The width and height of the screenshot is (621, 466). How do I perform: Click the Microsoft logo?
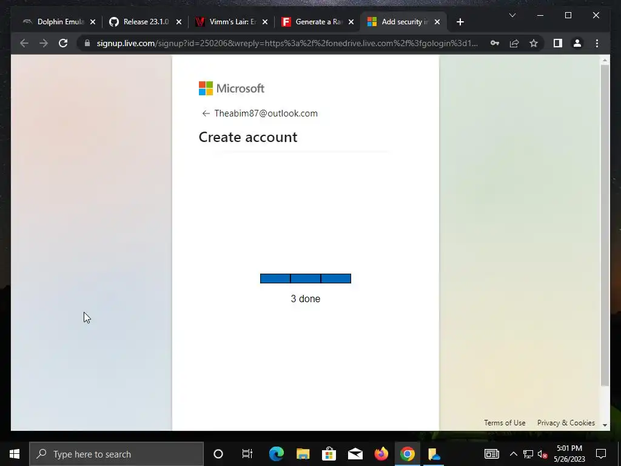(232, 89)
